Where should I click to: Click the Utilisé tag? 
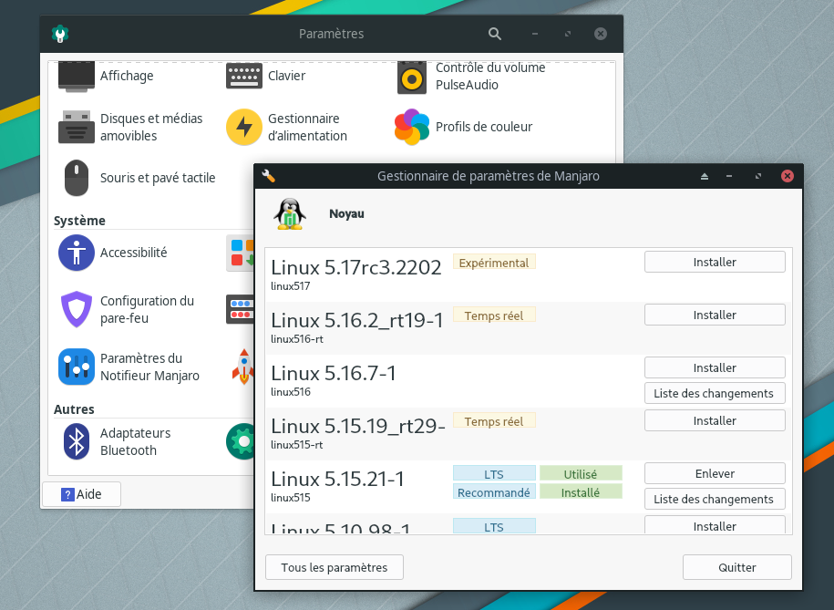tap(581, 474)
